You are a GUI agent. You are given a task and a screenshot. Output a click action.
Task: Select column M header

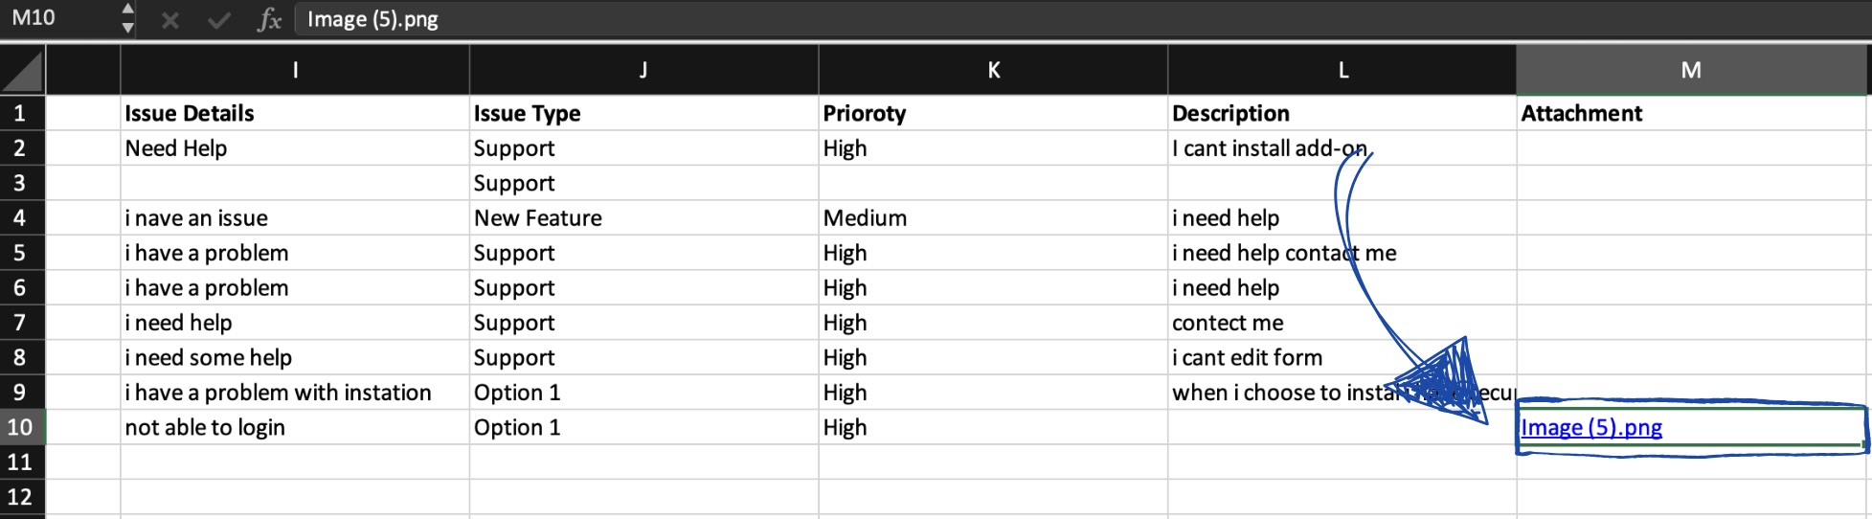[1691, 70]
